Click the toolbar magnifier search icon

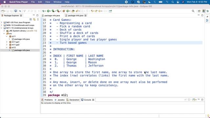coord(193,11)
